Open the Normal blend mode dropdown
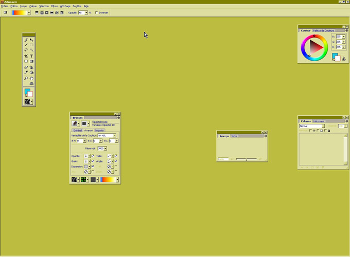350x257 pixels. [x=323, y=126]
